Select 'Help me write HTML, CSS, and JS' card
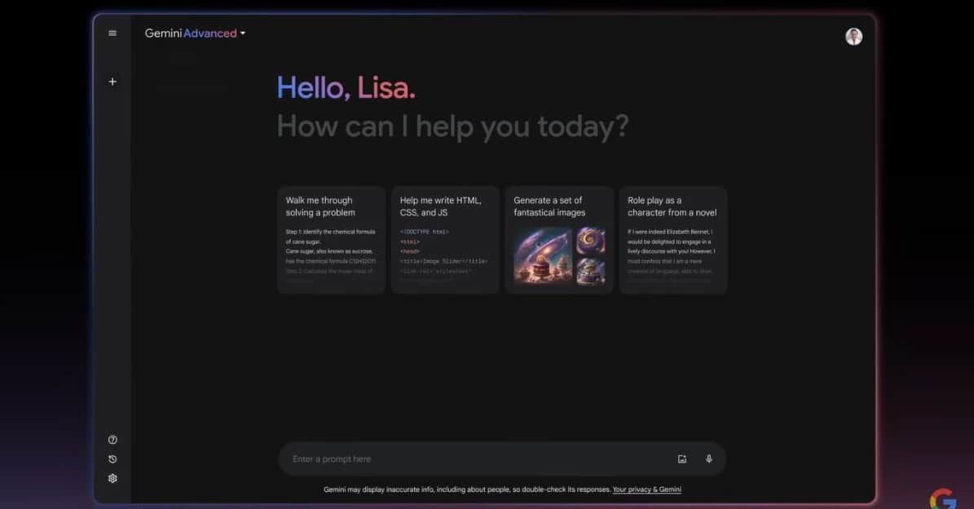The image size is (974, 509). pos(445,240)
